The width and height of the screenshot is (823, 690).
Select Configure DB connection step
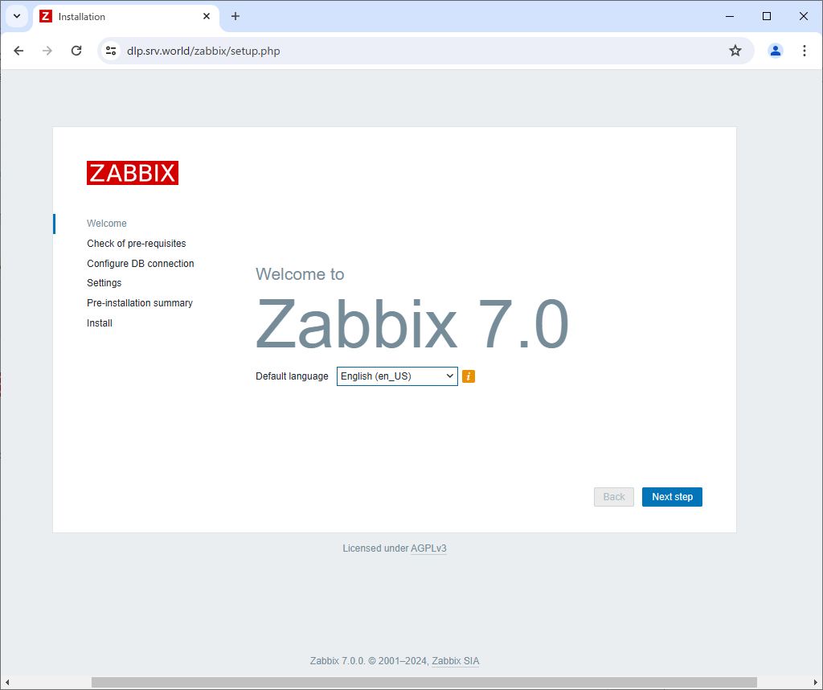click(141, 264)
